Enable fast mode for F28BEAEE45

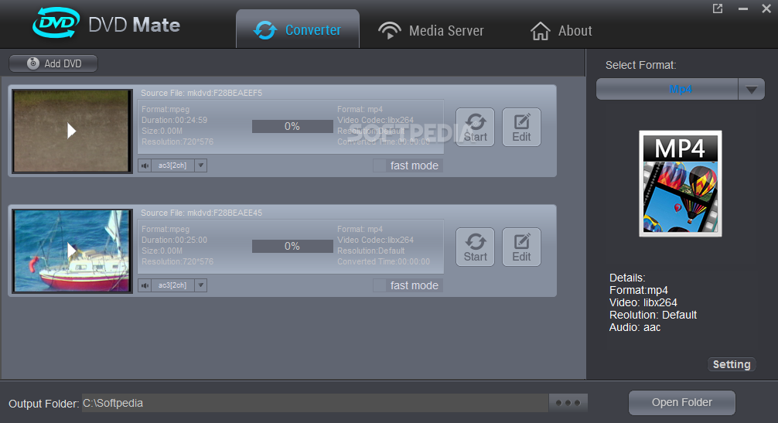point(380,285)
